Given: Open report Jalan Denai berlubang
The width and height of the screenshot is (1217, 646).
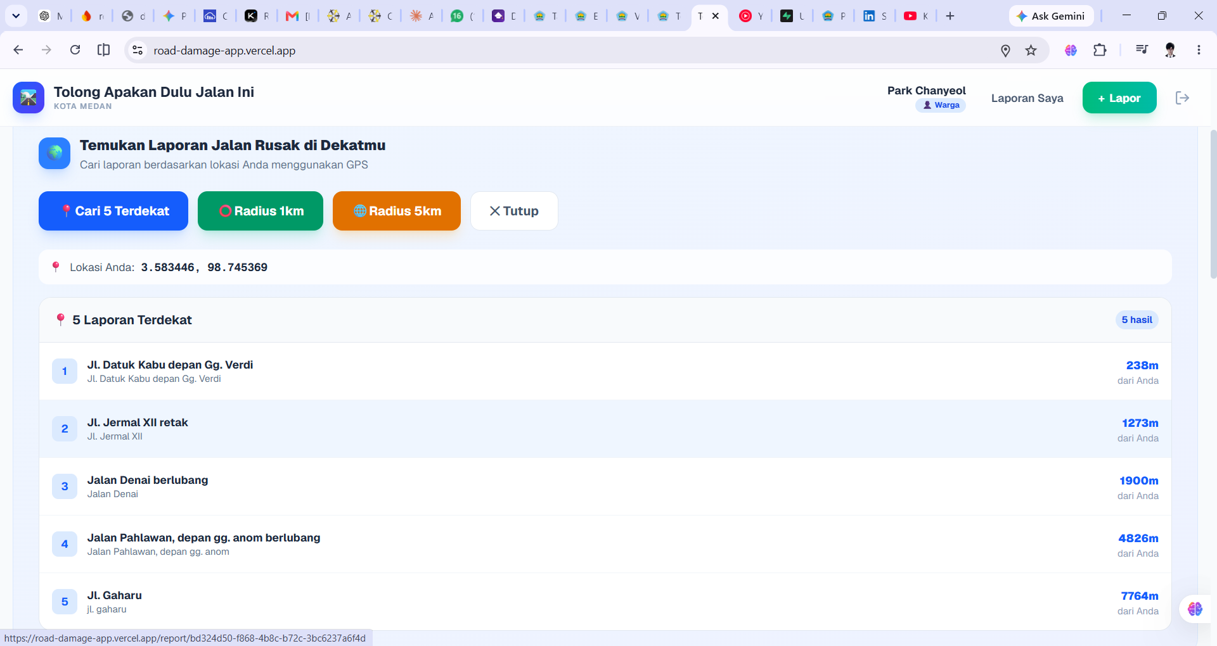Looking at the screenshot, I should click(605, 486).
